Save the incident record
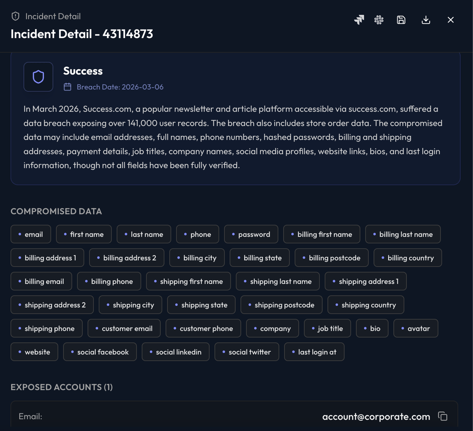Screen dimensions: 473x431 pos(401,19)
